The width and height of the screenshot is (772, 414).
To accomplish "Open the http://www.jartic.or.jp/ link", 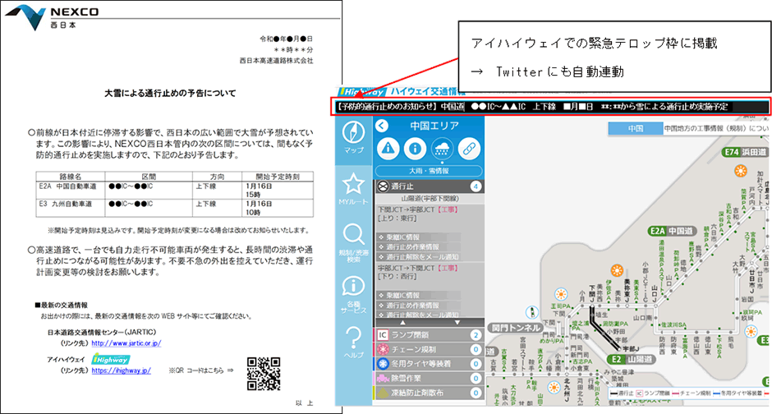I will point(126,343).
